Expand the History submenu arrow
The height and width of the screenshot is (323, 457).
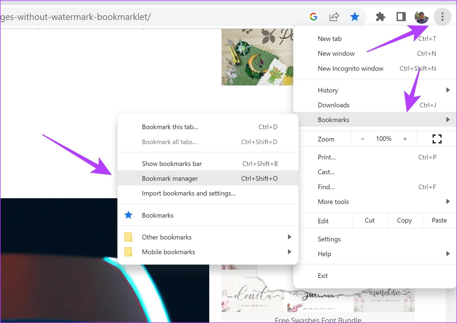coord(448,90)
